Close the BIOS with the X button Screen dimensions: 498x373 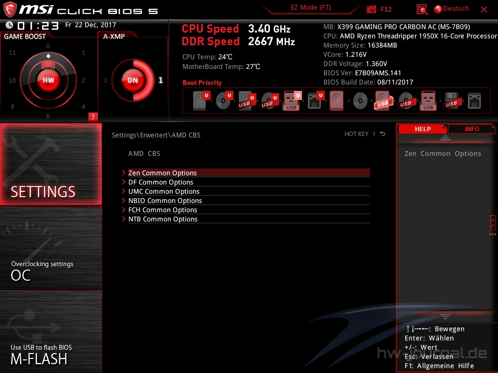(x=484, y=10)
